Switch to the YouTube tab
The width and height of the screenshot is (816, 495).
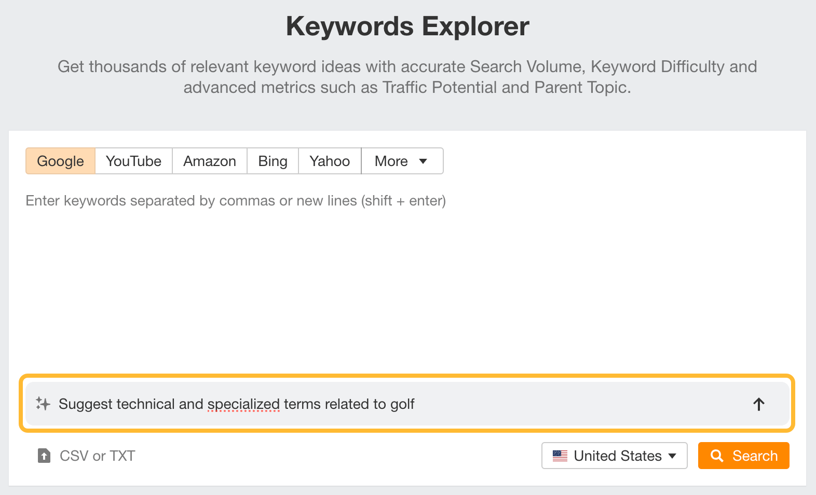133,161
